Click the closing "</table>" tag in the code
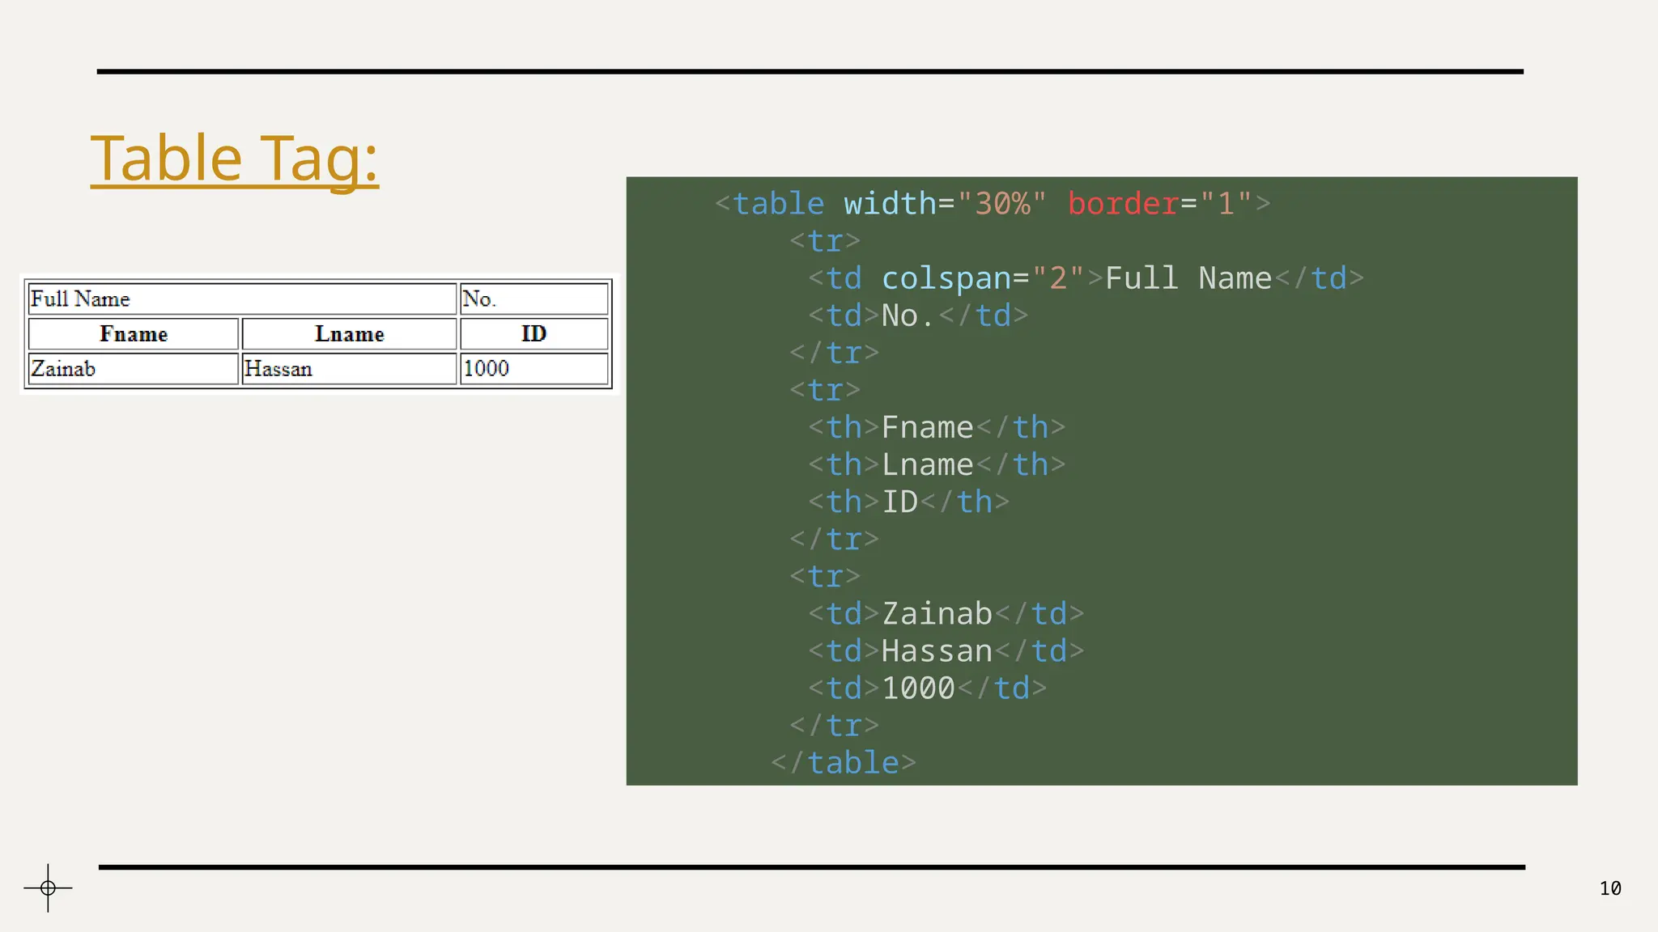Image resolution: width=1658 pixels, height=932 pixels. tap(843, 762)
